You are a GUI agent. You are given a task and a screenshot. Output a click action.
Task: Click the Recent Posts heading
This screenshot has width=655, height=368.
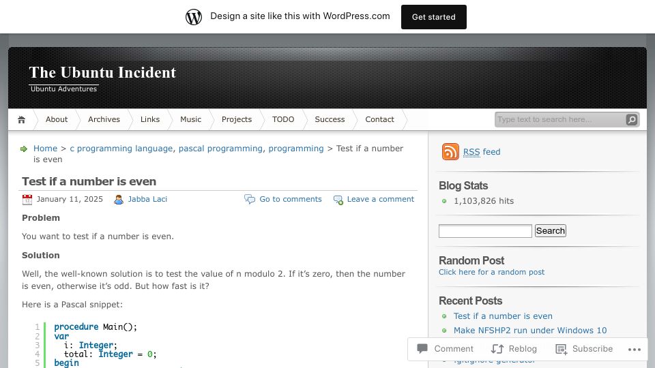470,301
